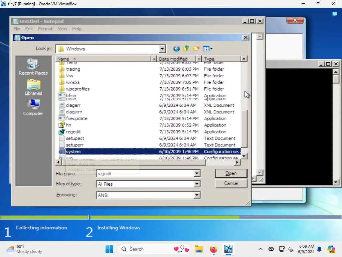
Task: Select the setupact text document
Action: (x=75, y=138)
